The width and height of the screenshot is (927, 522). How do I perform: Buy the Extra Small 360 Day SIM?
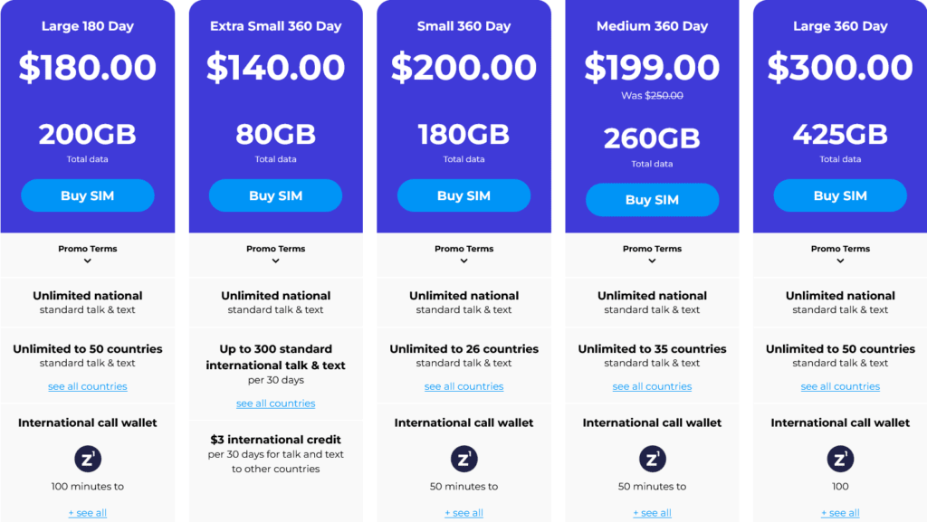click(275, 195)
